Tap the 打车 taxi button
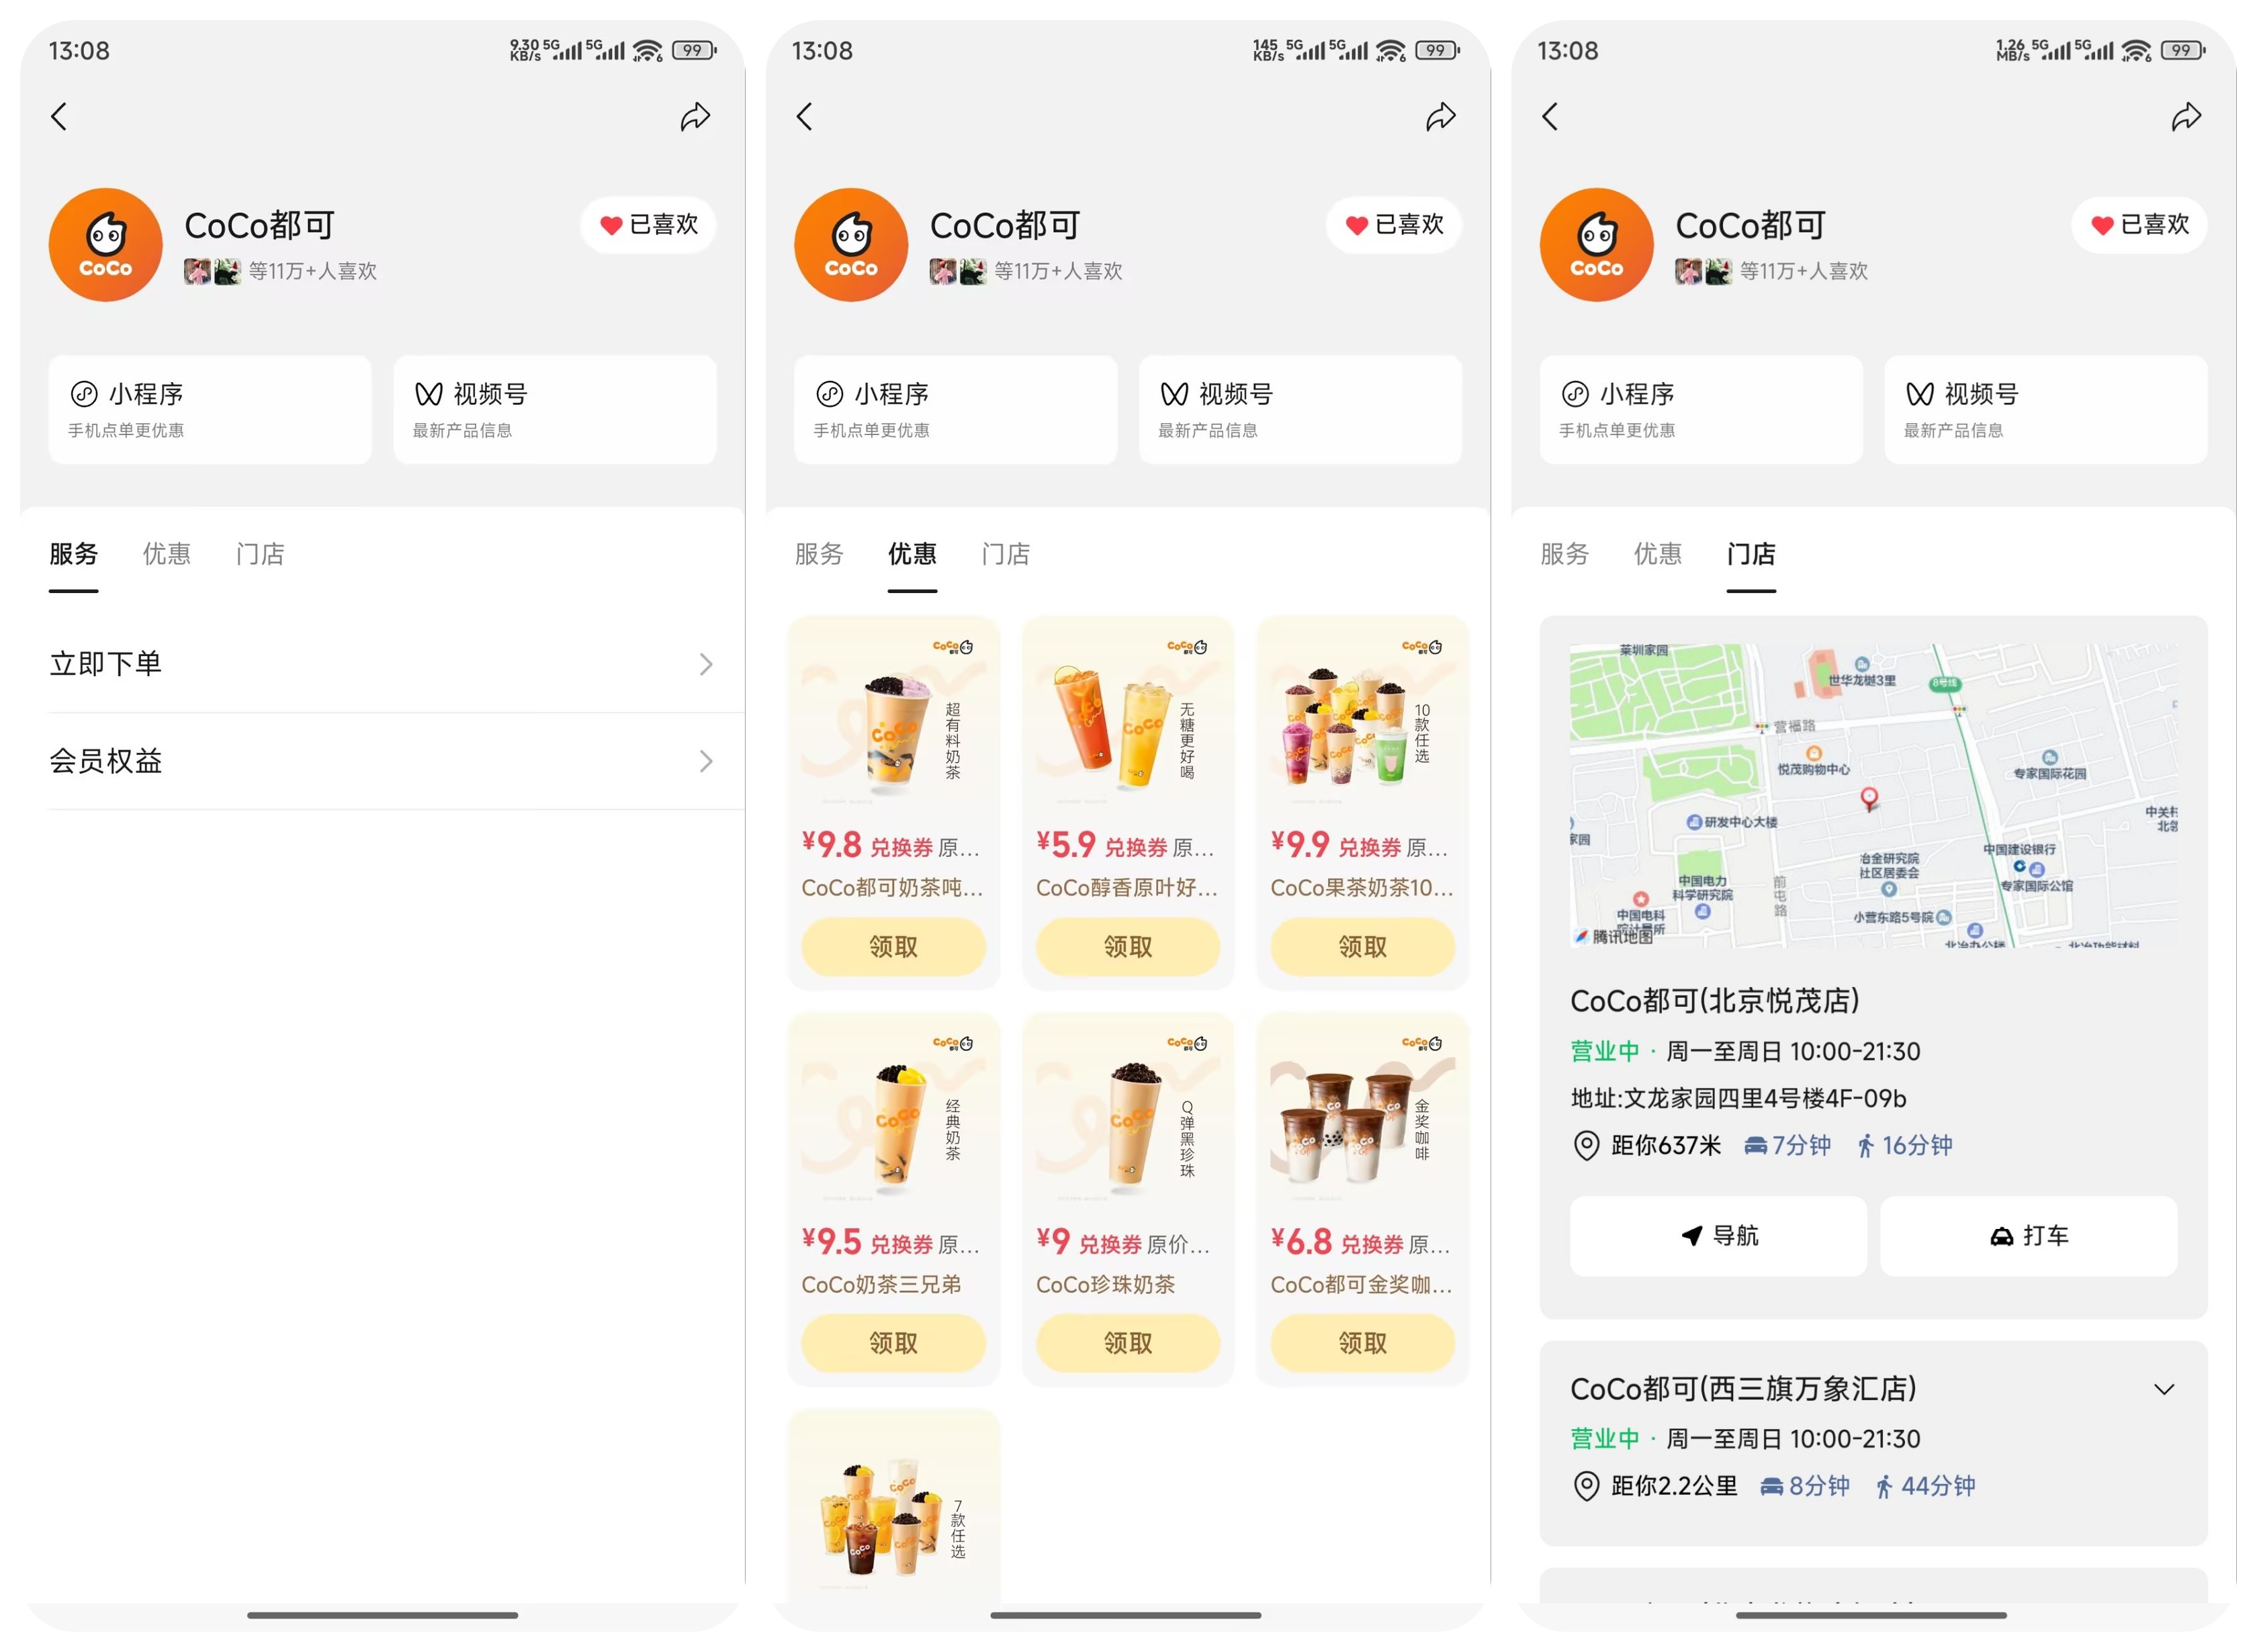The width and height of the screenshot is (2257, 1652). pyautogui.click(x=2028, y=1236)
